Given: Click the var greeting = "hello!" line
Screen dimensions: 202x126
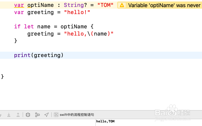Looking at the screenshot, I should [52, 12].
